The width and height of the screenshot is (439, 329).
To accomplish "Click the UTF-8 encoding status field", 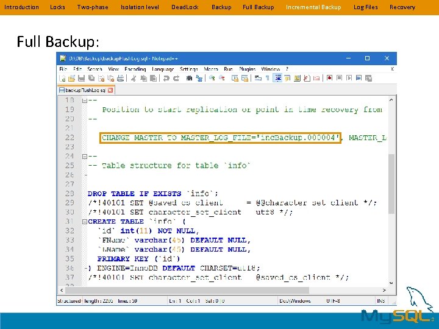I will pyautogui.click(x=333, y=301).
